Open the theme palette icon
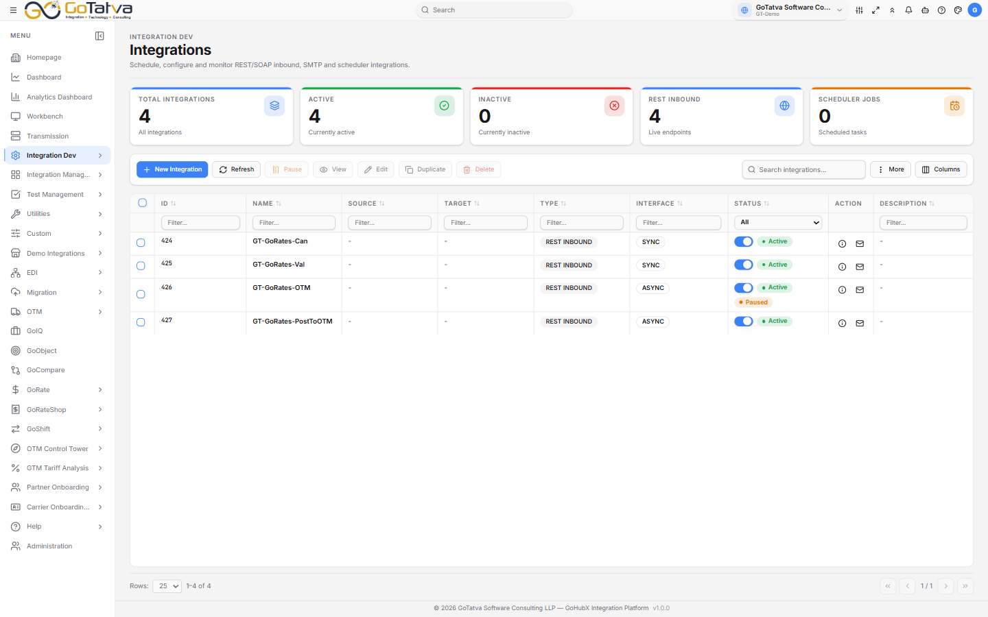The height and width of the screenshot is (617, 988). (x=958, y=10)
